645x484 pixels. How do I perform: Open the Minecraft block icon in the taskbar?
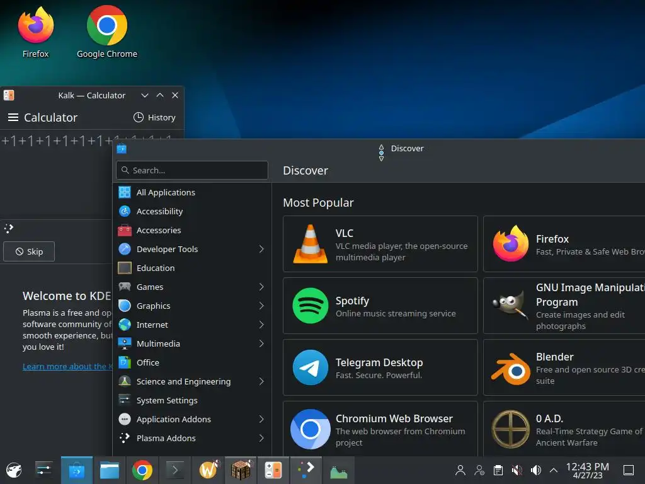[x=241, y=470]
